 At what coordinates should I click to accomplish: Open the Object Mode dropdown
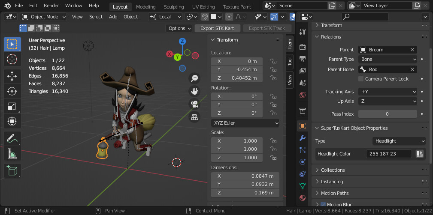tap(44, 17)
